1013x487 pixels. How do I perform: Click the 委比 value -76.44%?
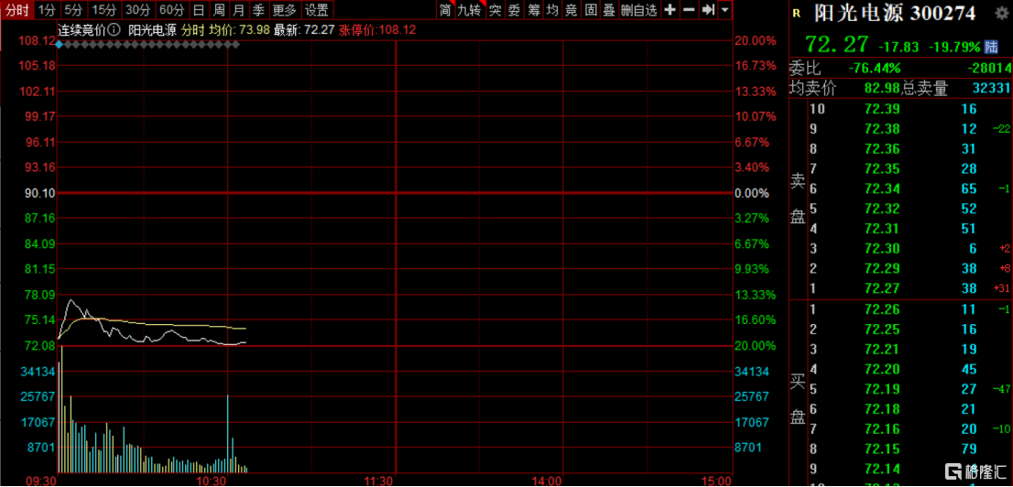[x=875, y=69]
